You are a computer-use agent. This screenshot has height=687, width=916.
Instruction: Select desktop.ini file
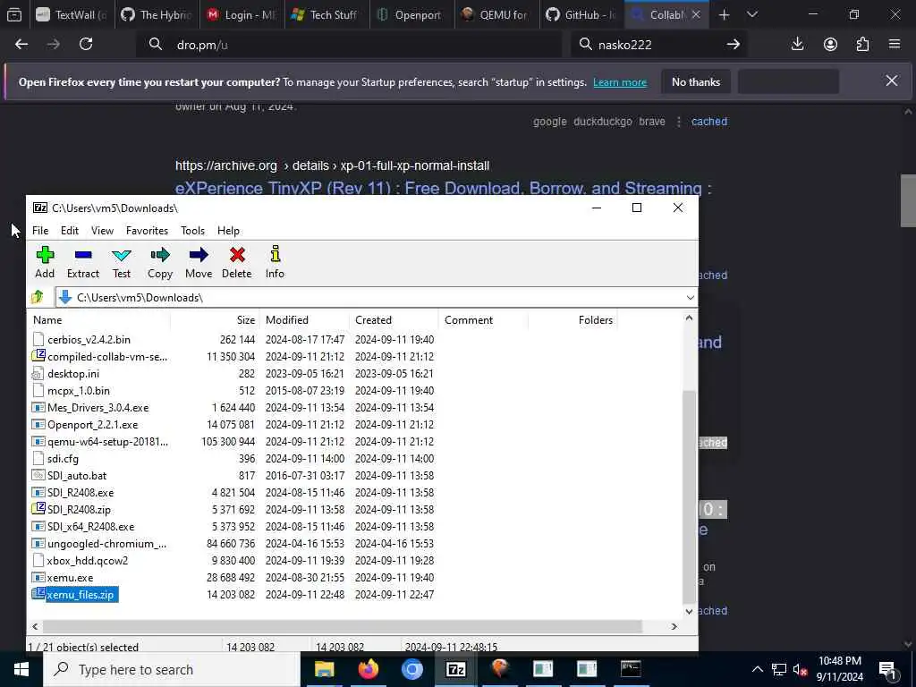73,373
